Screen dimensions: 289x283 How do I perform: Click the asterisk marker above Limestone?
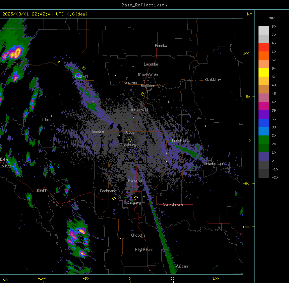[51, 116]
